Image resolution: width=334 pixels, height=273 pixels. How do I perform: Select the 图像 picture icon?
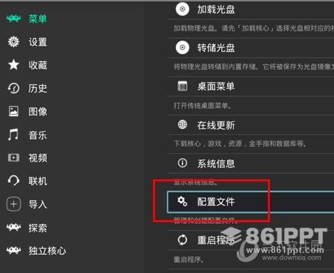[13, 111]
